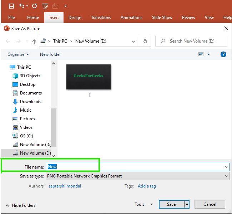
Task: Click navigation pane scroll up arrow
Action: coord(54,63)
